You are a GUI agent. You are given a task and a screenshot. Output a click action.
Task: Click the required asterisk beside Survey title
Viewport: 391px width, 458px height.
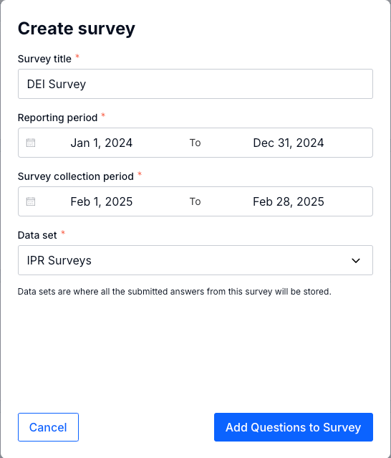click(77, 56)
